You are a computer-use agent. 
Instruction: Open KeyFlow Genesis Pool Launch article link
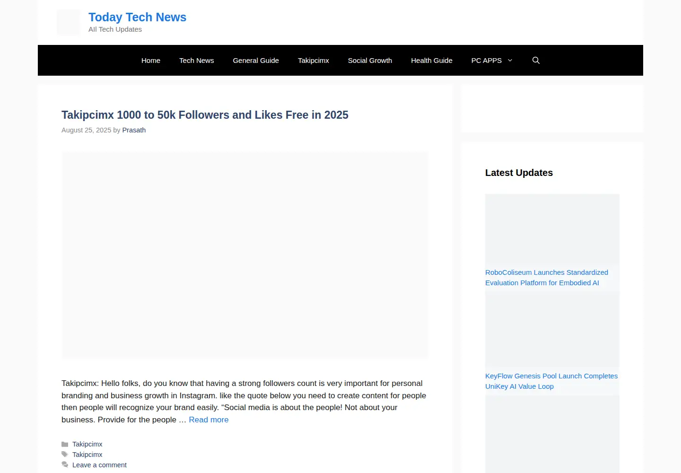(551, 381)
